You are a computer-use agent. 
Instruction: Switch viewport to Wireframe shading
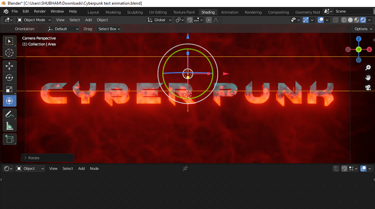[344, 20]
